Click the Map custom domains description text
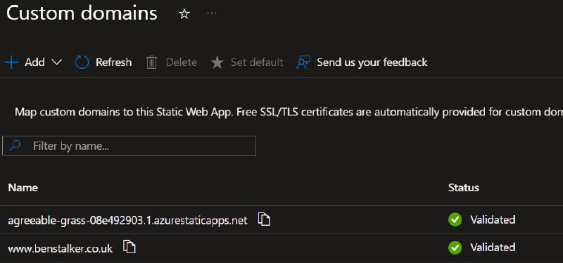This screenshot has height=263, width=563. [289, 113]
